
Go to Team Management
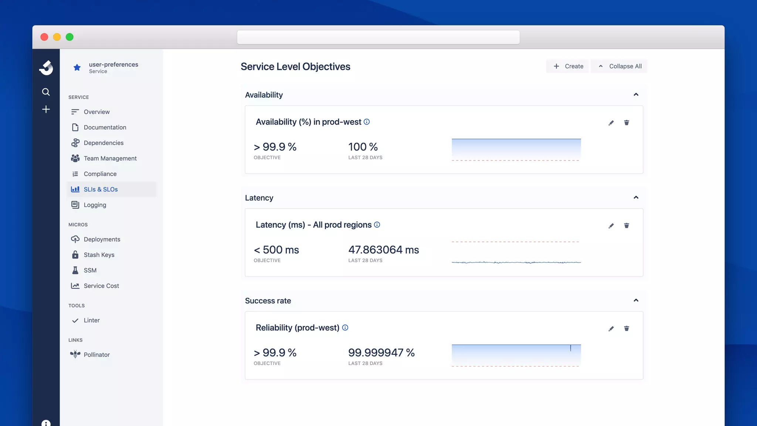click(x=110, y=158)
